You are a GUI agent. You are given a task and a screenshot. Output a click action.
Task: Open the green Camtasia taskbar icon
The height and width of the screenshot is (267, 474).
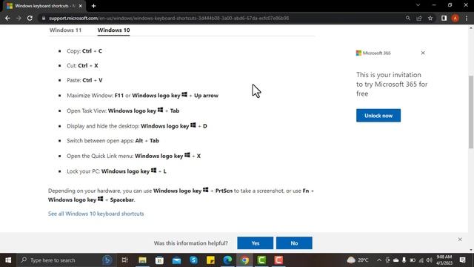(261, 260)
